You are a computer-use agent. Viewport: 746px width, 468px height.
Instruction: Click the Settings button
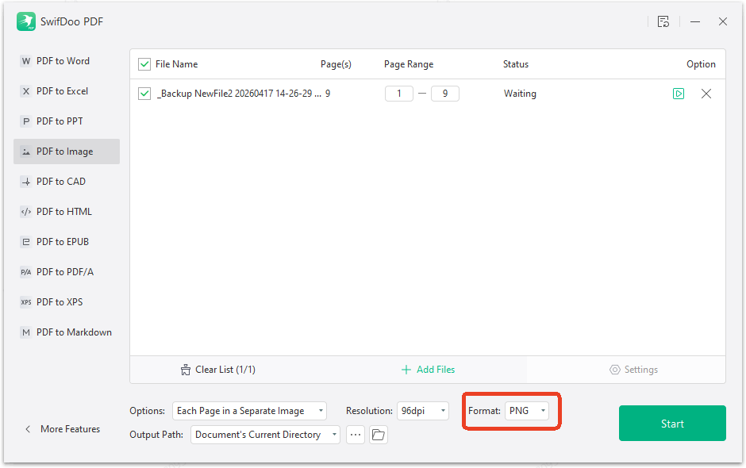tap(633, 370)
